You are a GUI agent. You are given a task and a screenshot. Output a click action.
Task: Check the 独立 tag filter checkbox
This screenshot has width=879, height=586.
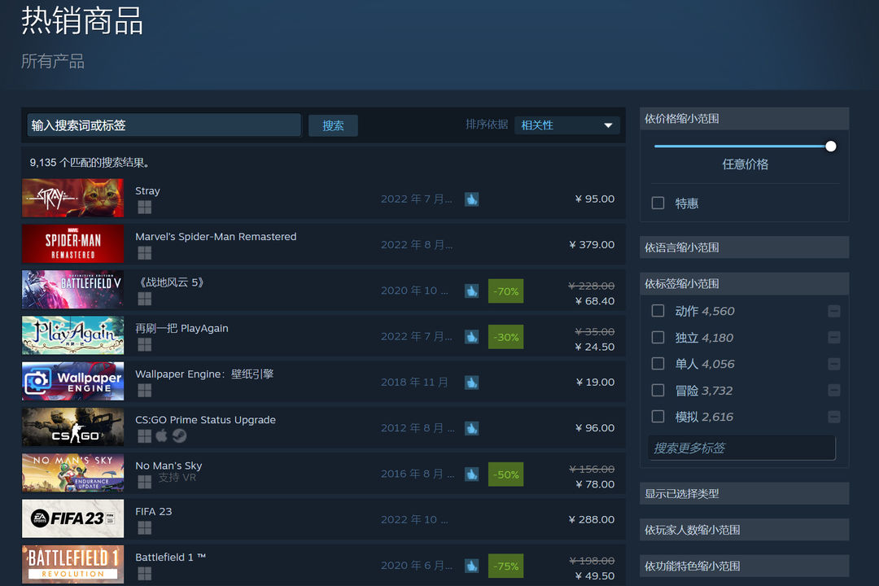click(x=658, y=338)
